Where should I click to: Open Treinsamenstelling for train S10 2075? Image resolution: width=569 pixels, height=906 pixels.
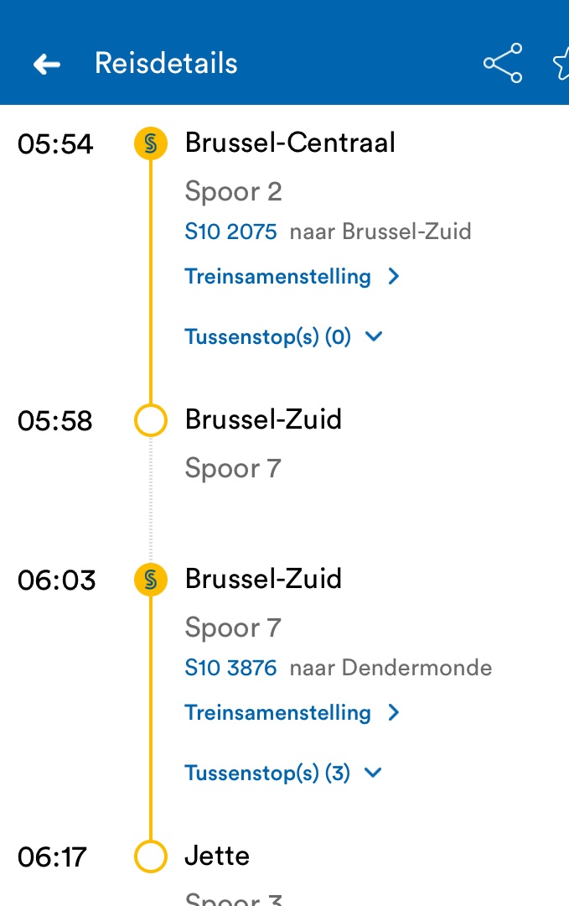point(277,276)
